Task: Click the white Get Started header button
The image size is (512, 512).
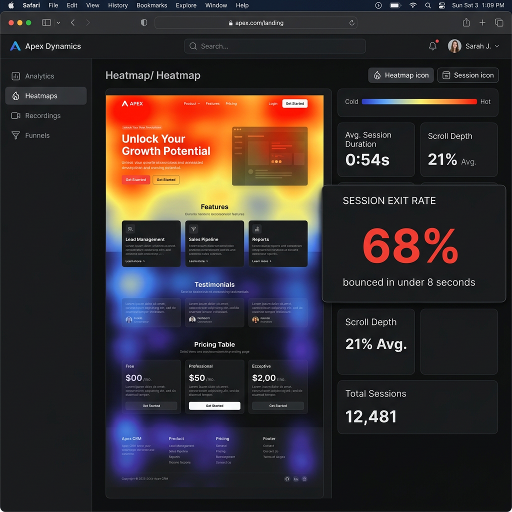Action: point(294,103)
